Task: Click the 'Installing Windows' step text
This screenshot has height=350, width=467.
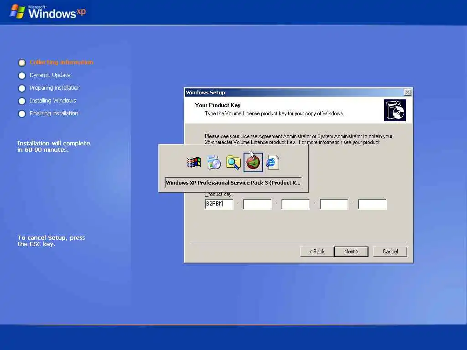Action: click(53, 101)
